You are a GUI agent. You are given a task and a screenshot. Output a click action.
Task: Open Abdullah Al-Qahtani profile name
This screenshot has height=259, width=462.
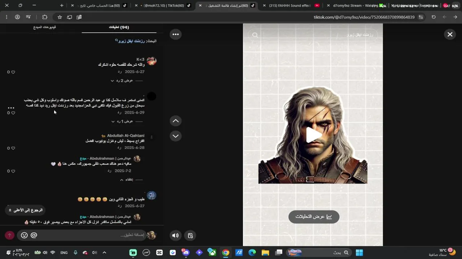point(126,136)
